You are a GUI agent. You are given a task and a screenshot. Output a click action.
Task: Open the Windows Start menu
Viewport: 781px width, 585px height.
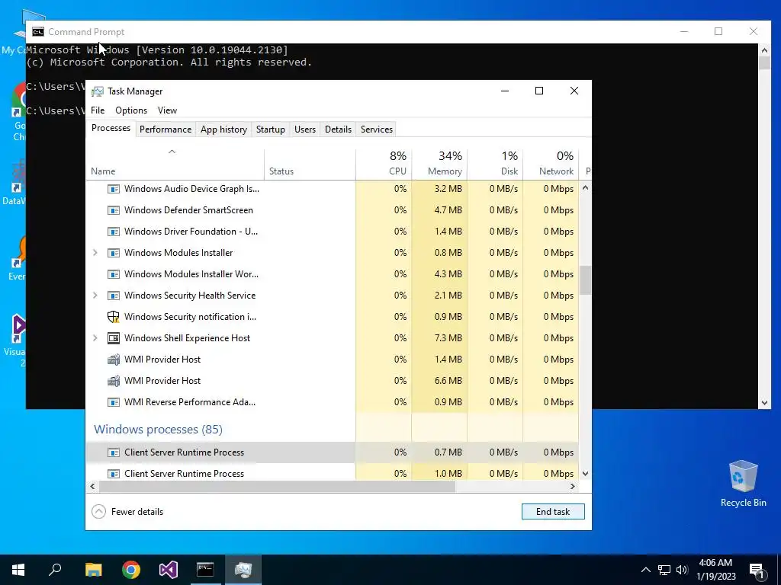click(18, 570)
